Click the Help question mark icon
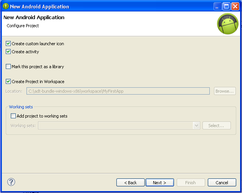Screen dimensions: 242x193 (11, 182)
